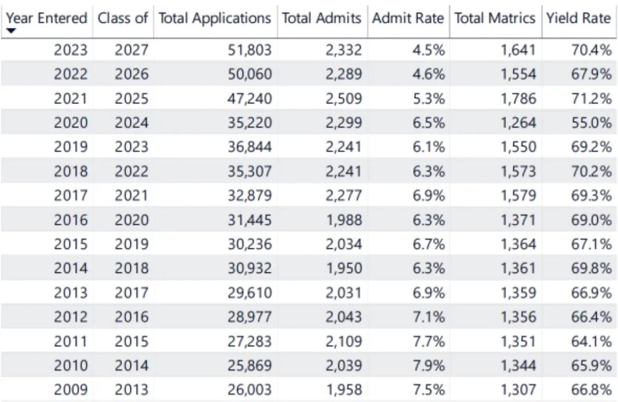Click the 66.9% yield rate cell

coord(592,293)
